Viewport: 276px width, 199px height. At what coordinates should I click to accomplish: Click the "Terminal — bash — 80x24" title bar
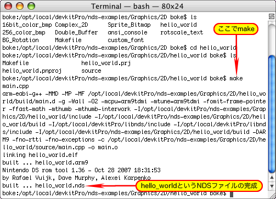tap(137, 7)
